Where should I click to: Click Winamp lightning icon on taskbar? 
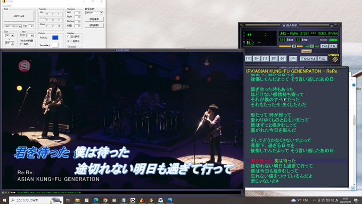point(151,200)
